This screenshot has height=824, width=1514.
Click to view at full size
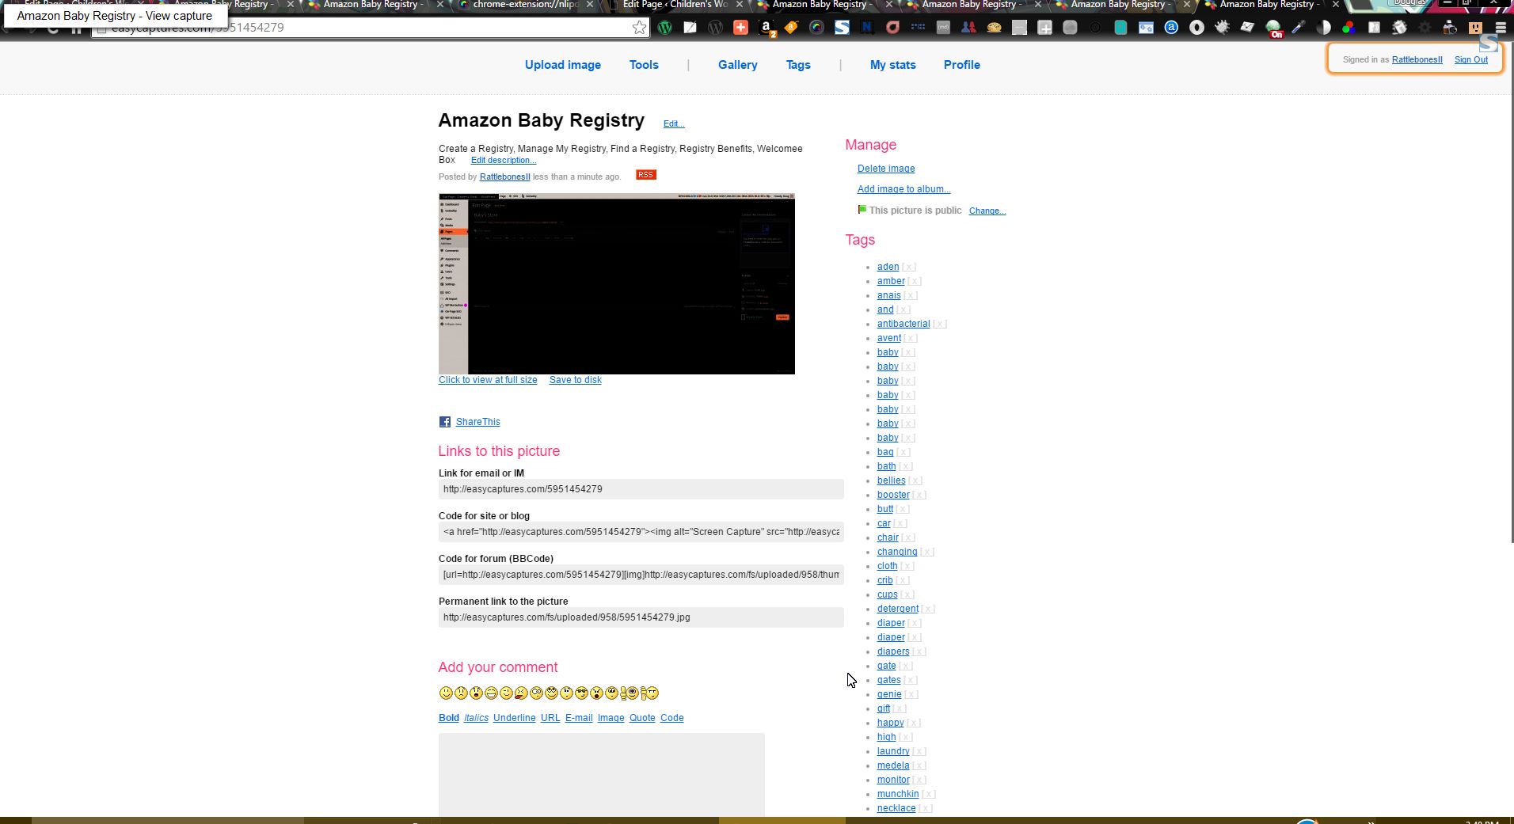click(x=488, y=380)
